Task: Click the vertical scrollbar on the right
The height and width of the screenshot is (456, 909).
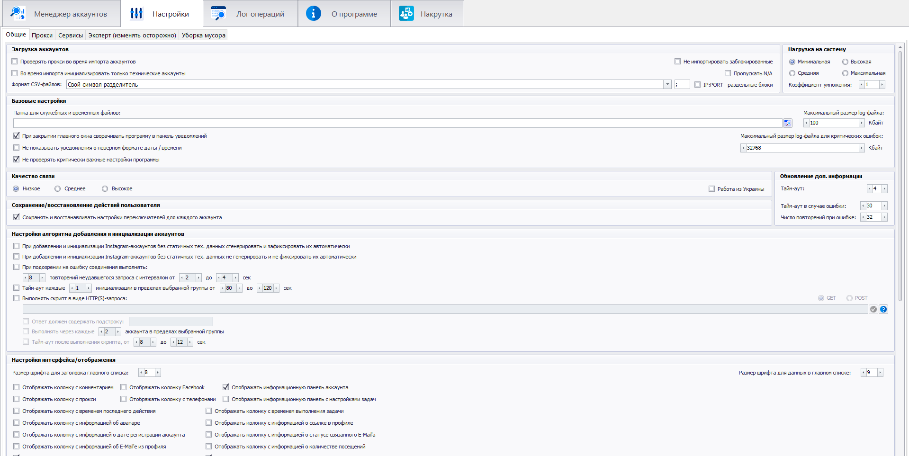Action: 900,175
